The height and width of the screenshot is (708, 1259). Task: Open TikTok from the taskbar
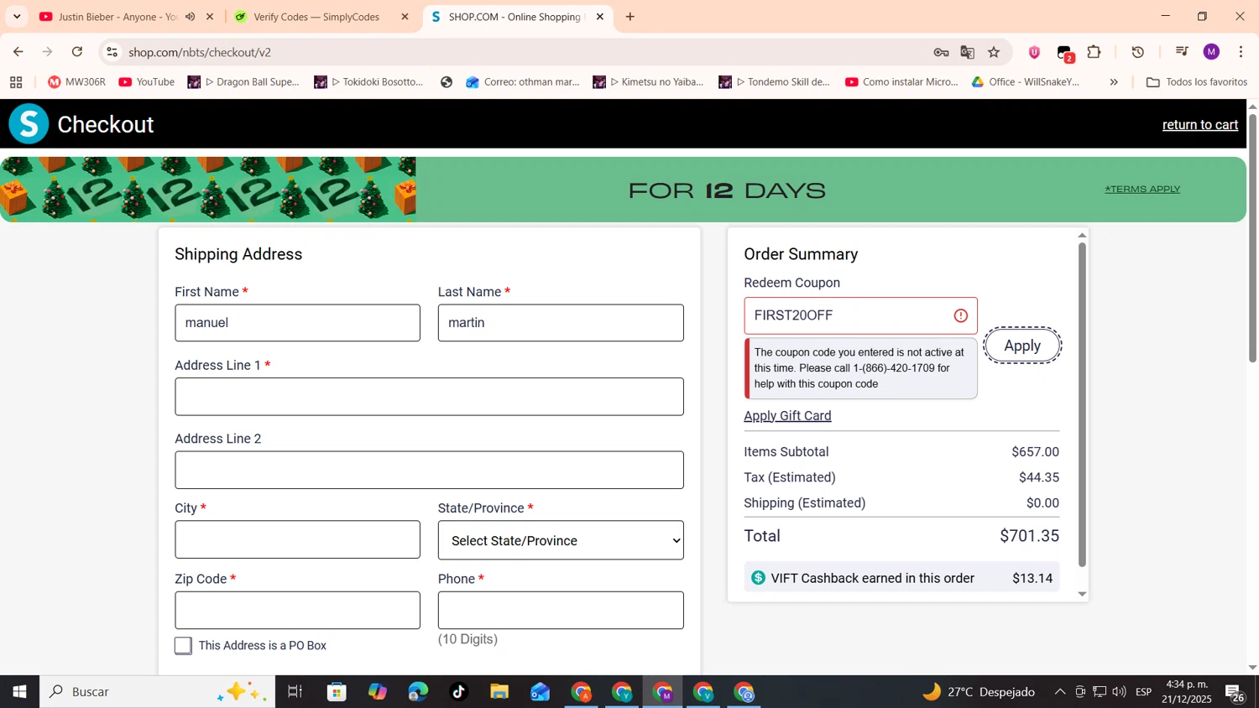[x=458, y=692]
